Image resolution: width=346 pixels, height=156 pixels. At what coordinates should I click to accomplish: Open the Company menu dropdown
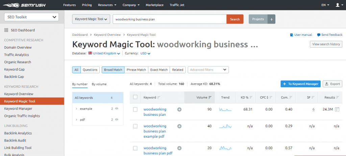click(131, 5)
